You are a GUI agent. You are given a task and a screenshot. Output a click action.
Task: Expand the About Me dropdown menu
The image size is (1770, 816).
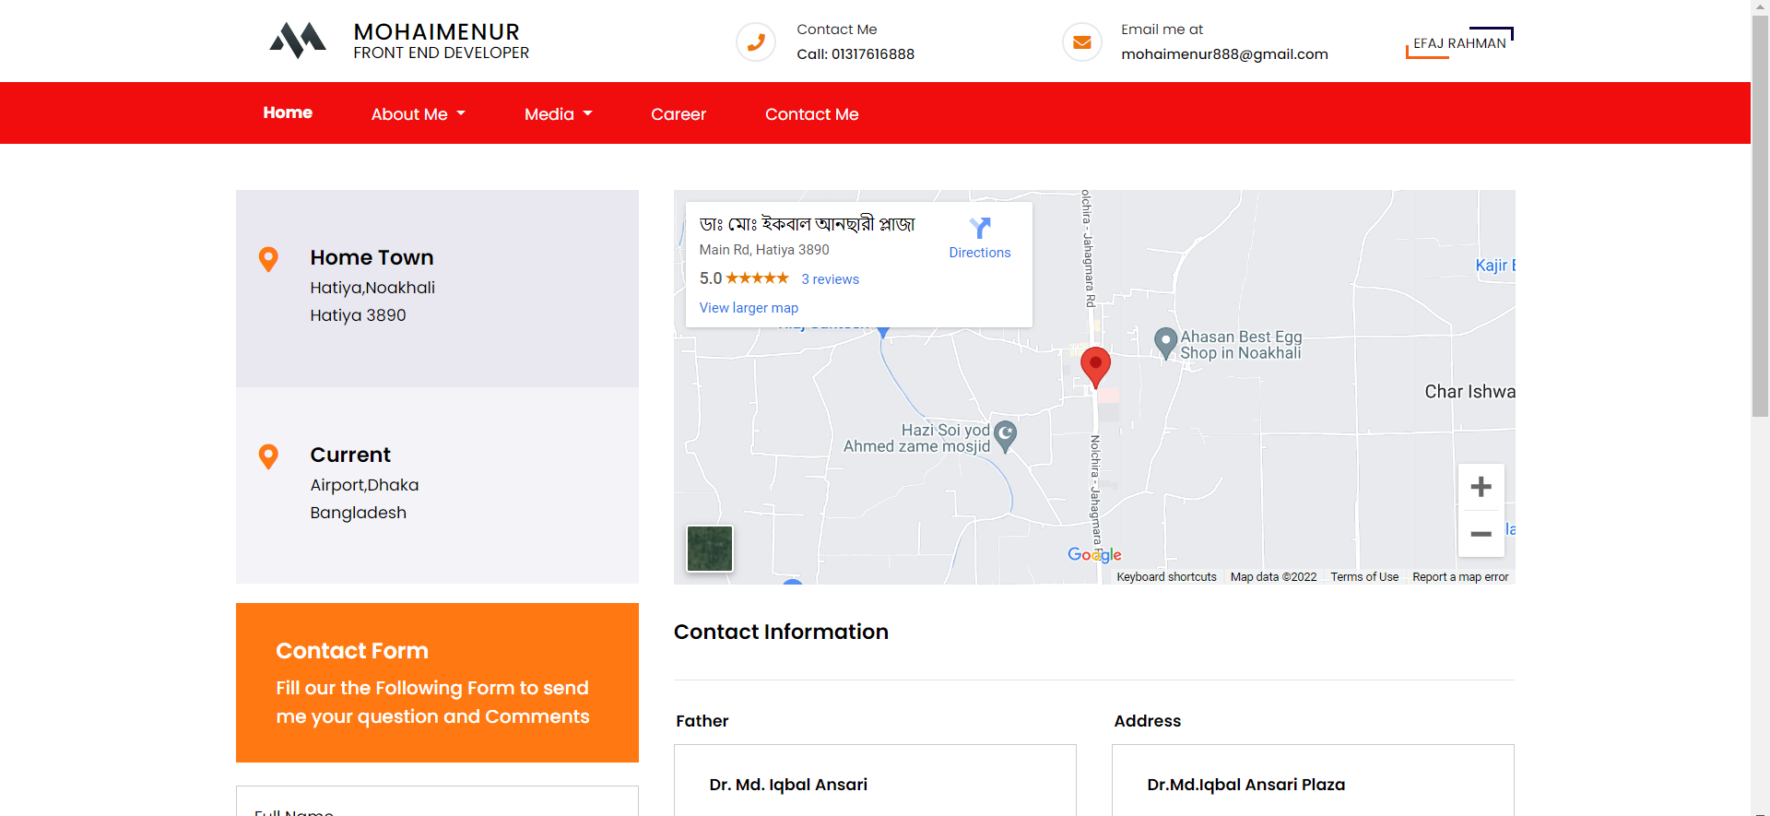click(419, 114)
